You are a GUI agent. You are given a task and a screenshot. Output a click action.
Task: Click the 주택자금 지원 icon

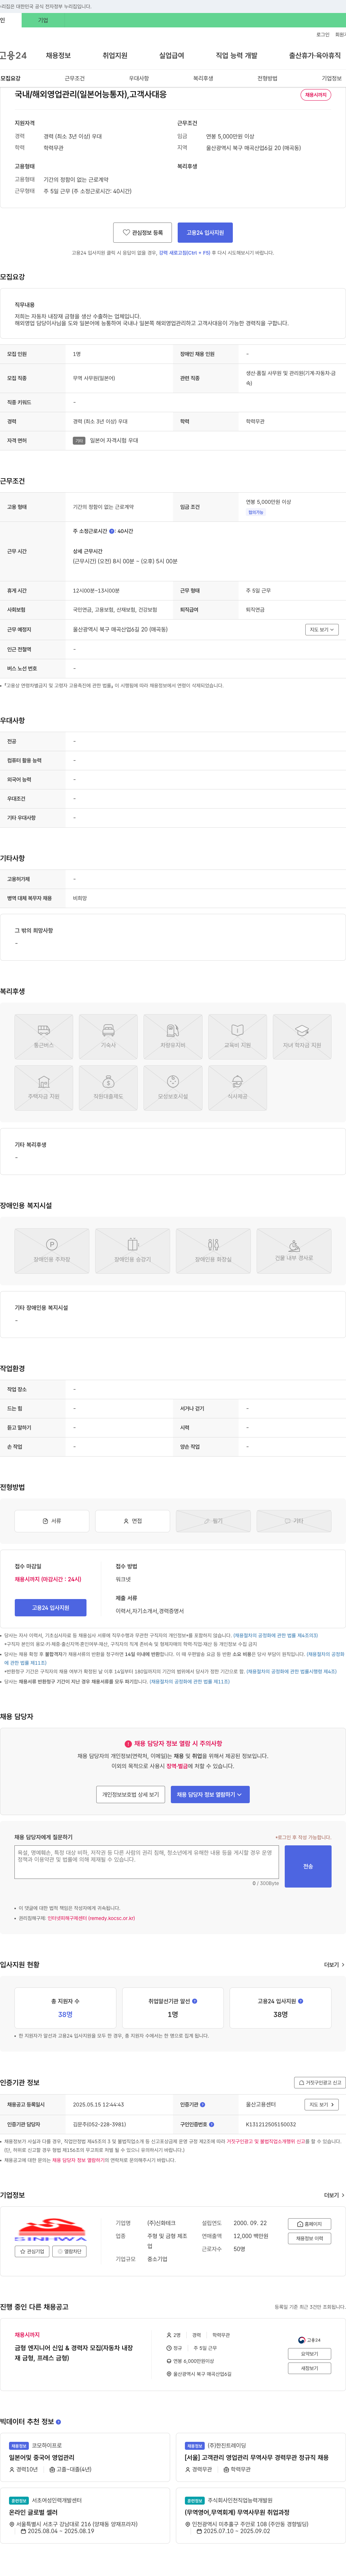coord(44,1088)
